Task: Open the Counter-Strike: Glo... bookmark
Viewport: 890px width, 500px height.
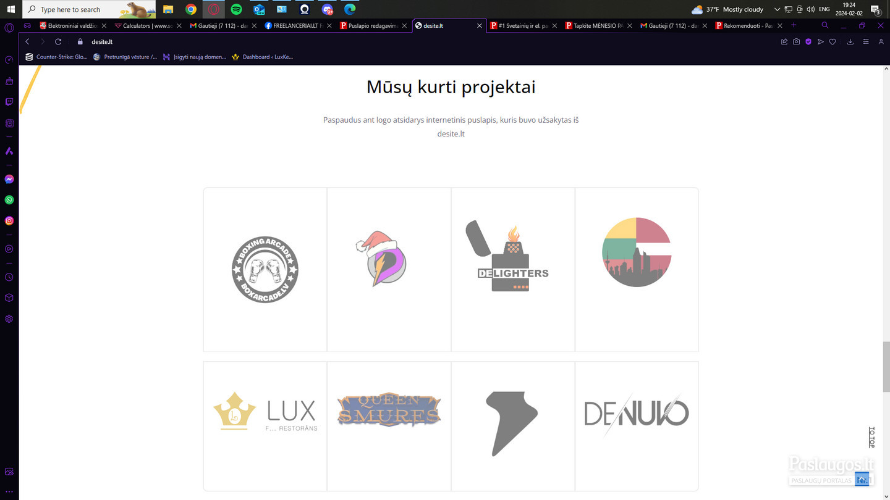Action: pos(56,57)
